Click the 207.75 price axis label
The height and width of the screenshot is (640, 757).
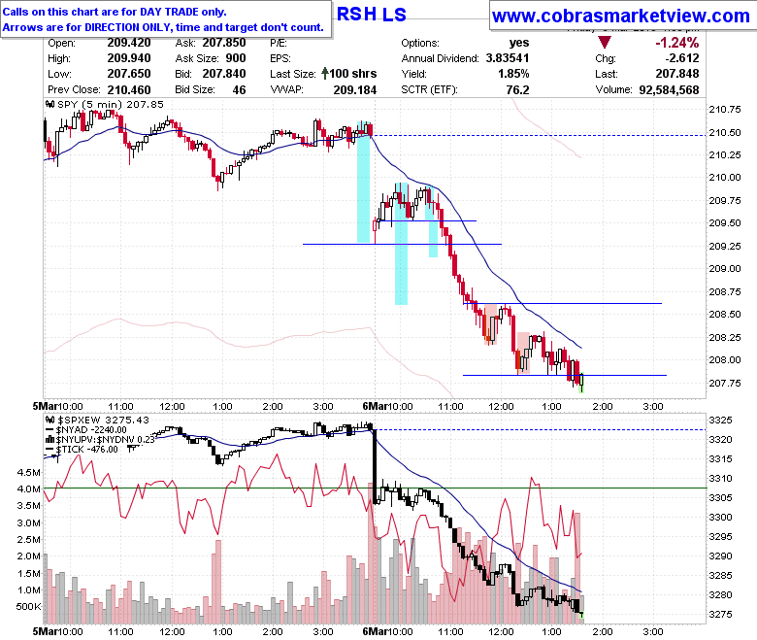[x=725, y=384]
